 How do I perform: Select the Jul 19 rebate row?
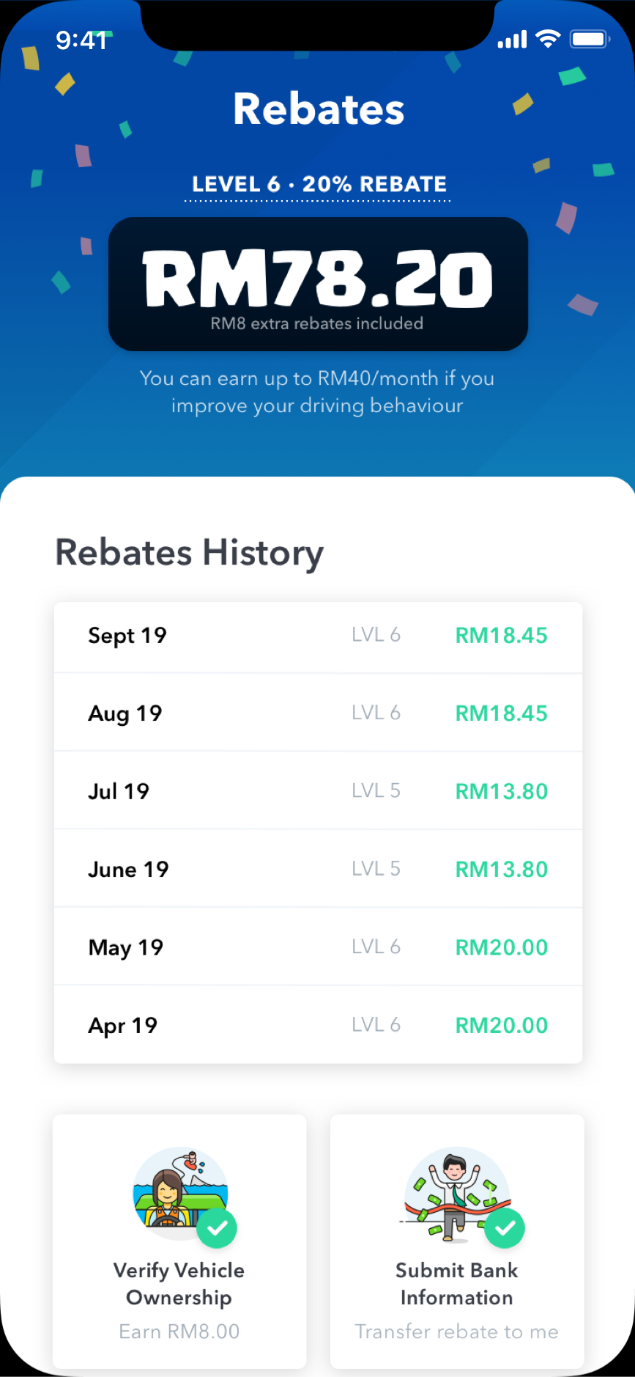318,790
